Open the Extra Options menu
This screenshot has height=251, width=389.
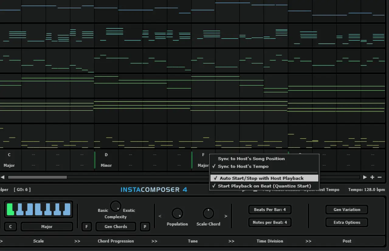(x=347, y=222)
